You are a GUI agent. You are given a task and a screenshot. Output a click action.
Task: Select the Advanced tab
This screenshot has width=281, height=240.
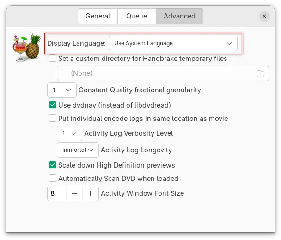pos(179,16)
